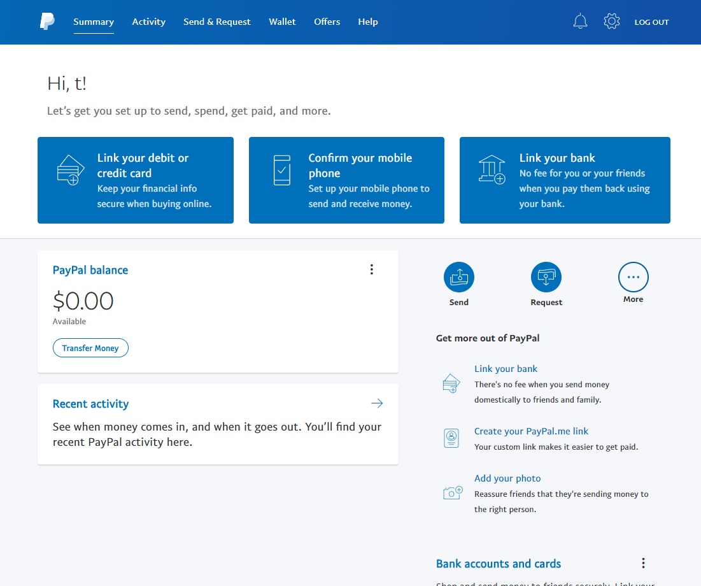The width and height of the screenshot is (701, 586).
Task: Click the Send label under the send icon
Action: pyautogui.click(x=458, y=303)
